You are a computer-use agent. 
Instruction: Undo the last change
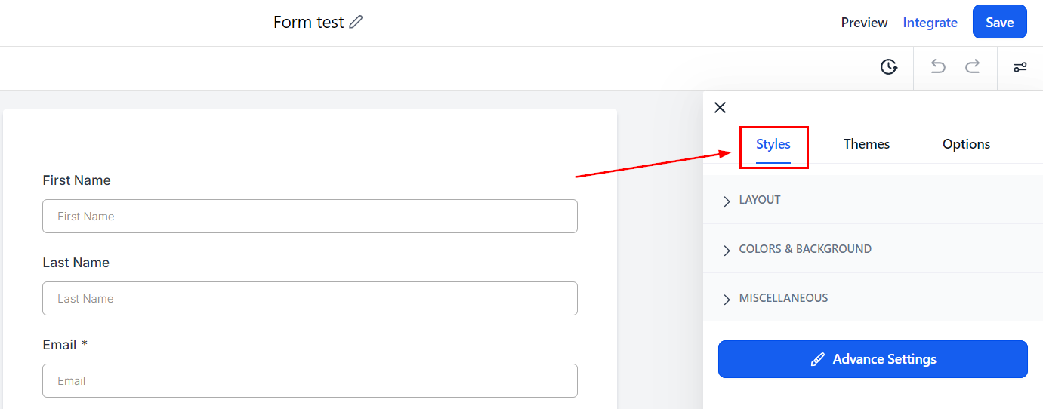coord(938,67)
